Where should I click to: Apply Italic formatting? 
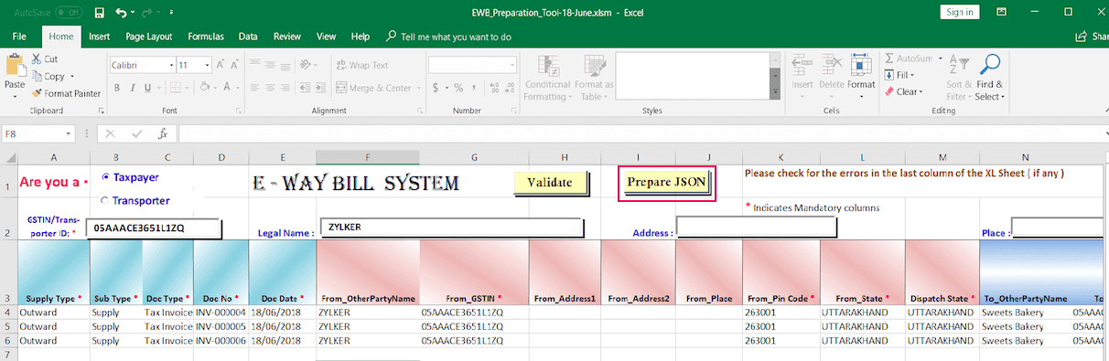[x=132, y=89]
